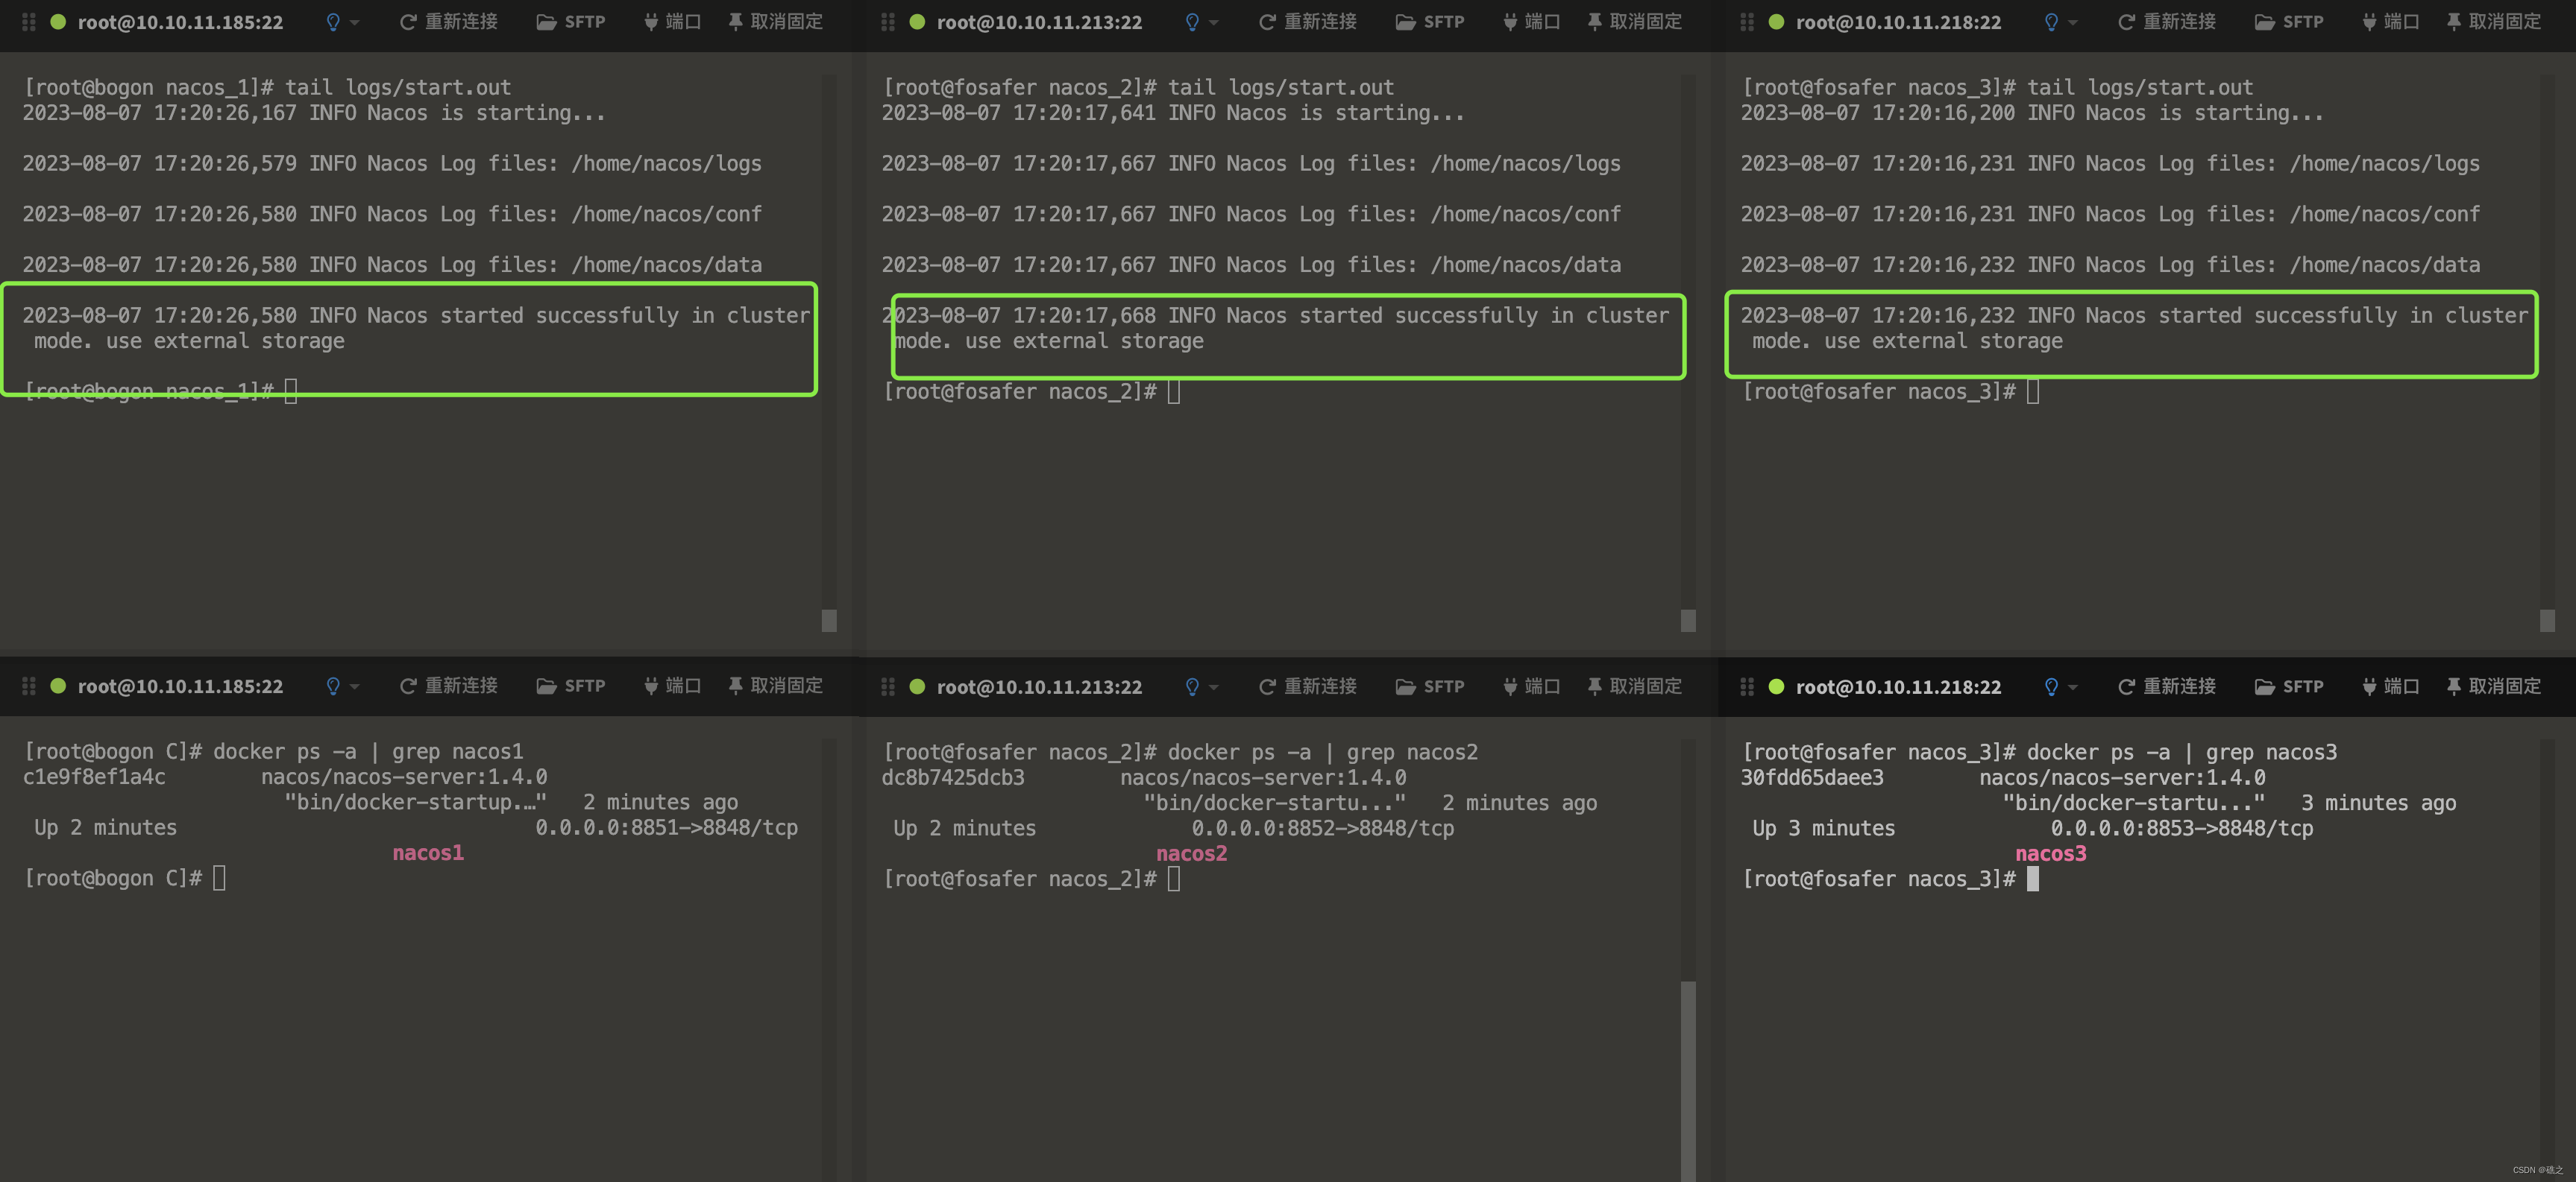Expand lightbulb dropdown arrow in 10.10.11.218 docker ps pane
Viewport: 2576px width, 1182px height.
[2073, 687]
